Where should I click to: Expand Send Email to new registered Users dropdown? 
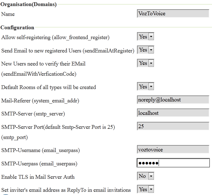[x=146, y=50]
